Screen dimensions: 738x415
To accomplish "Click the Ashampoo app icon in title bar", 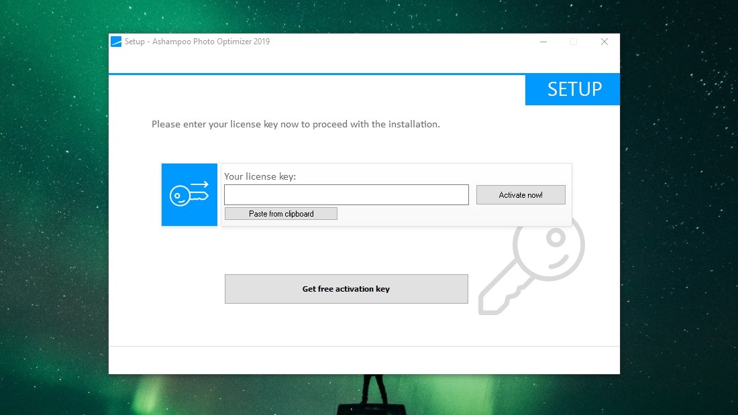I will (116, 42).
